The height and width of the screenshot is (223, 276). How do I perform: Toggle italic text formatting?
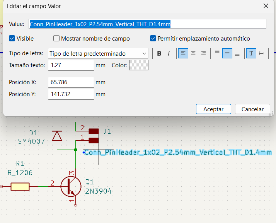[x=169, y=53]
